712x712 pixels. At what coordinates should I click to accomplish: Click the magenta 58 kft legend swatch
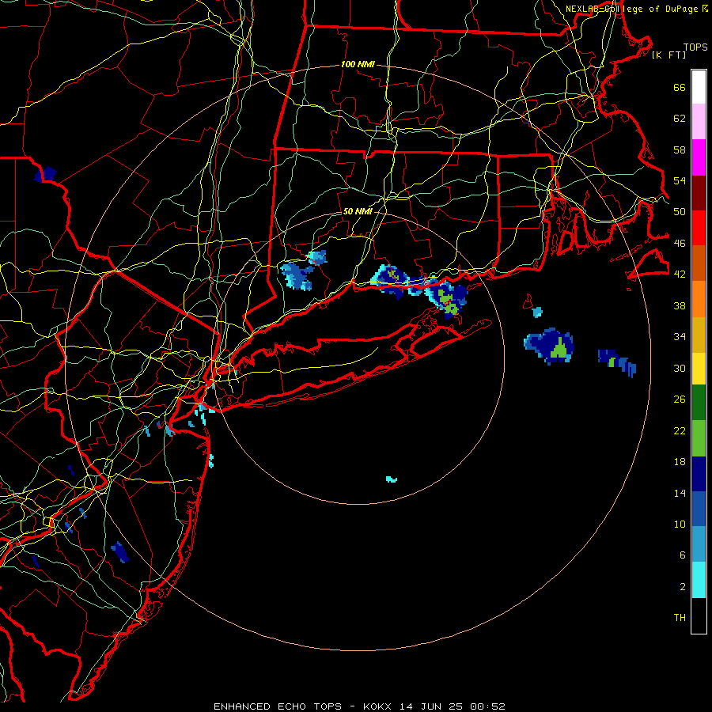tap(699, 157)
